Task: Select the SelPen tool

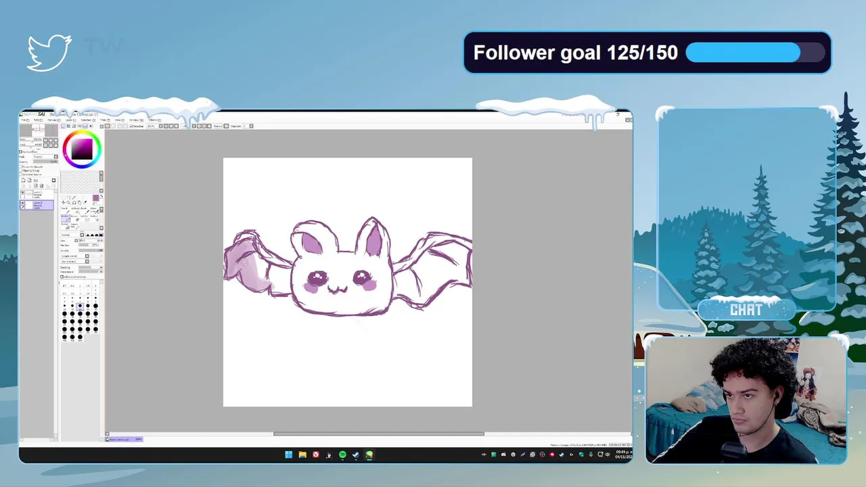Action: coord(85,218)
